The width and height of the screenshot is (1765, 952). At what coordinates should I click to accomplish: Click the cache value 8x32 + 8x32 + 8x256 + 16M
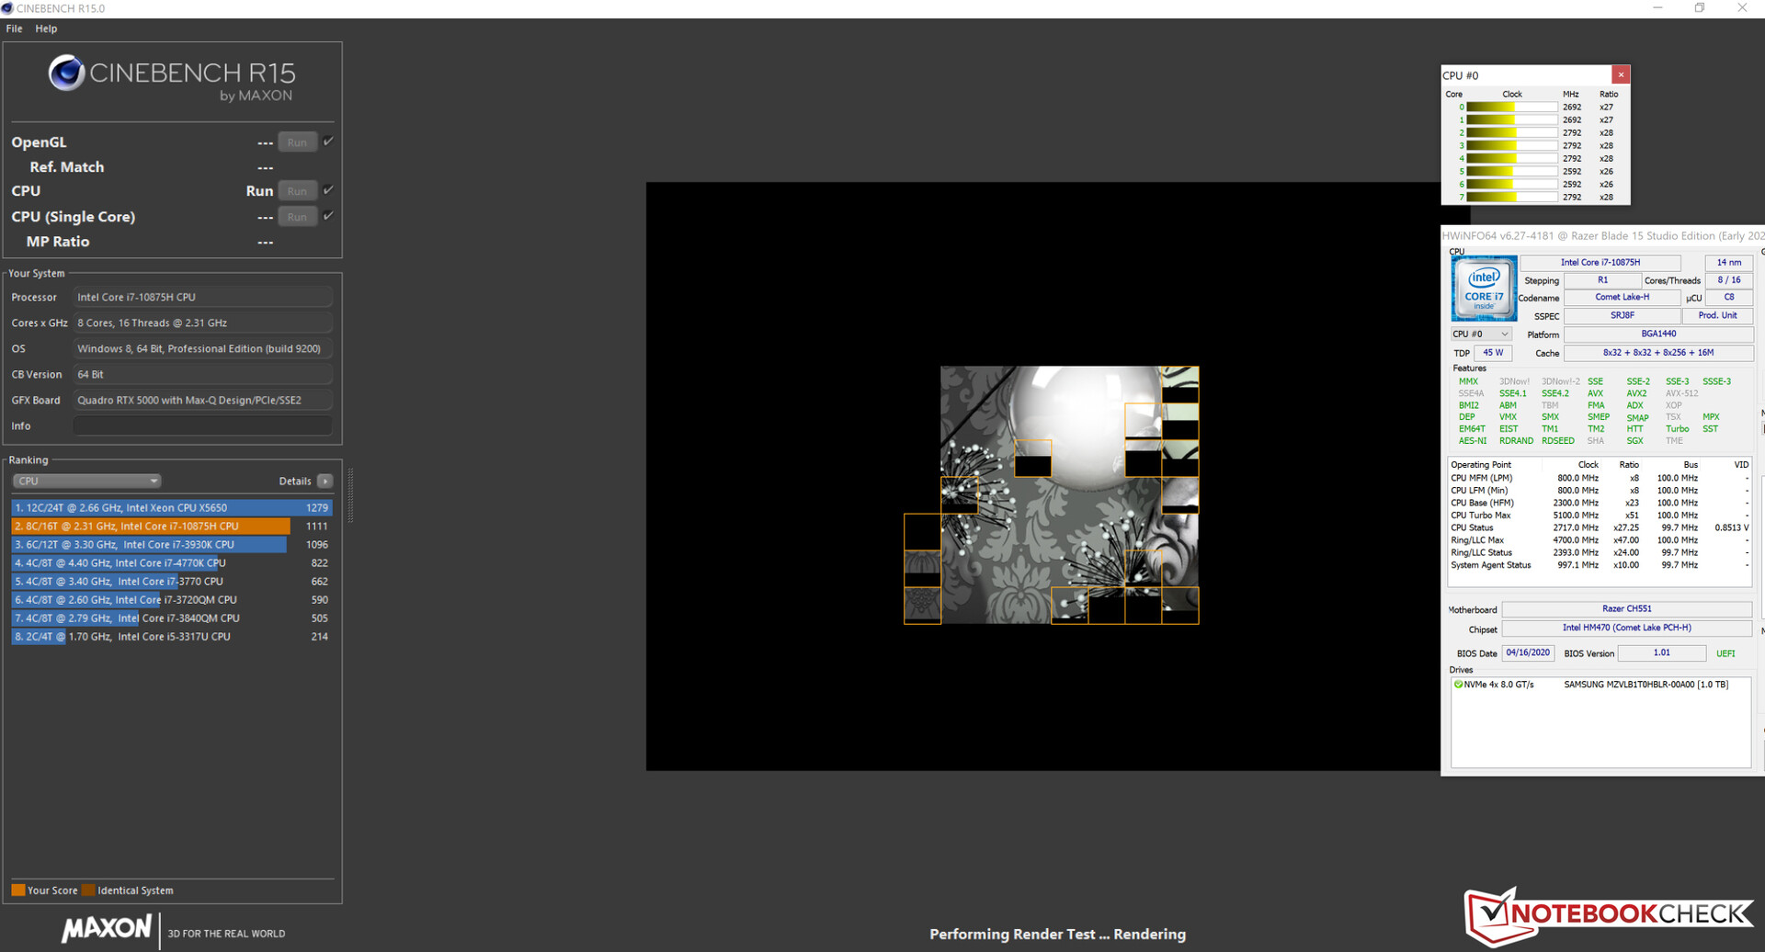(1658, 353)
